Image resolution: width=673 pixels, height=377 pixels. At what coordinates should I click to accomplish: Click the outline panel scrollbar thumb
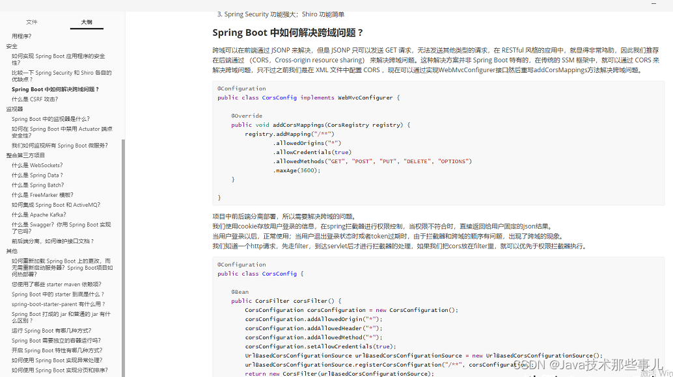pyautogui.click(x=123, y=258)
